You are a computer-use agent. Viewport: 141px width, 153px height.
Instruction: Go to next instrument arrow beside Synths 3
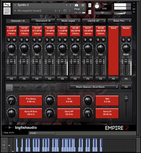(70, 5)
